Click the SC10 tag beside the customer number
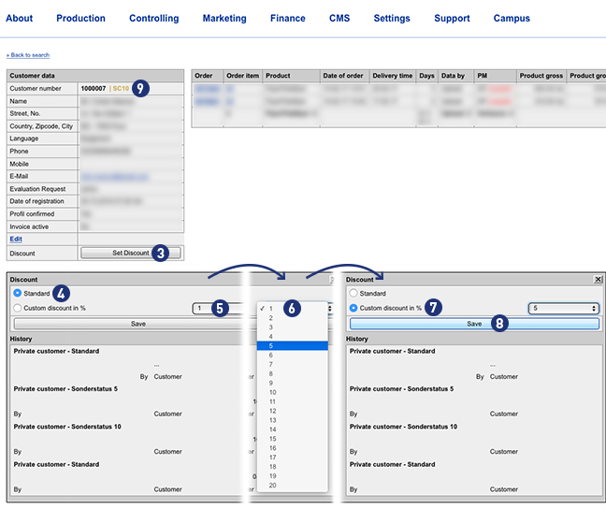The height and width of the screenshot is (509, 606). click(x=121, y=88)
